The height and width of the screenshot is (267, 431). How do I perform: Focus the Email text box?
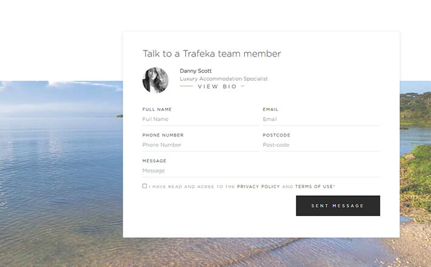[x=321, y=120]
